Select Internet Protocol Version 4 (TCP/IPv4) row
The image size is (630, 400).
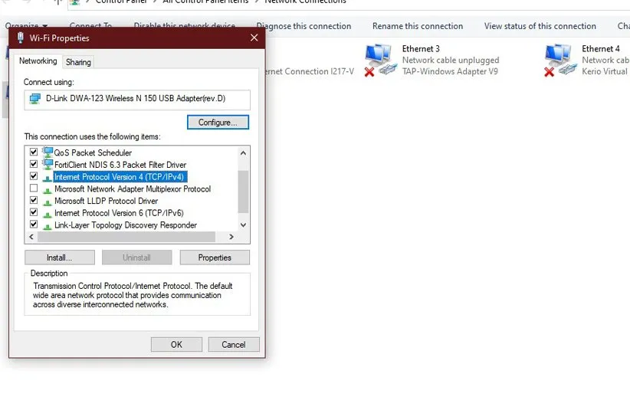[119, 177]
